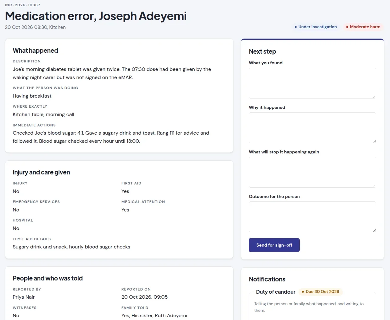Image resolution: width=390 pixels, height=320 pixels.
Task: Click the 'Medication error, Joseph Adeyemi' heading
Action: (x=96, y=16)
